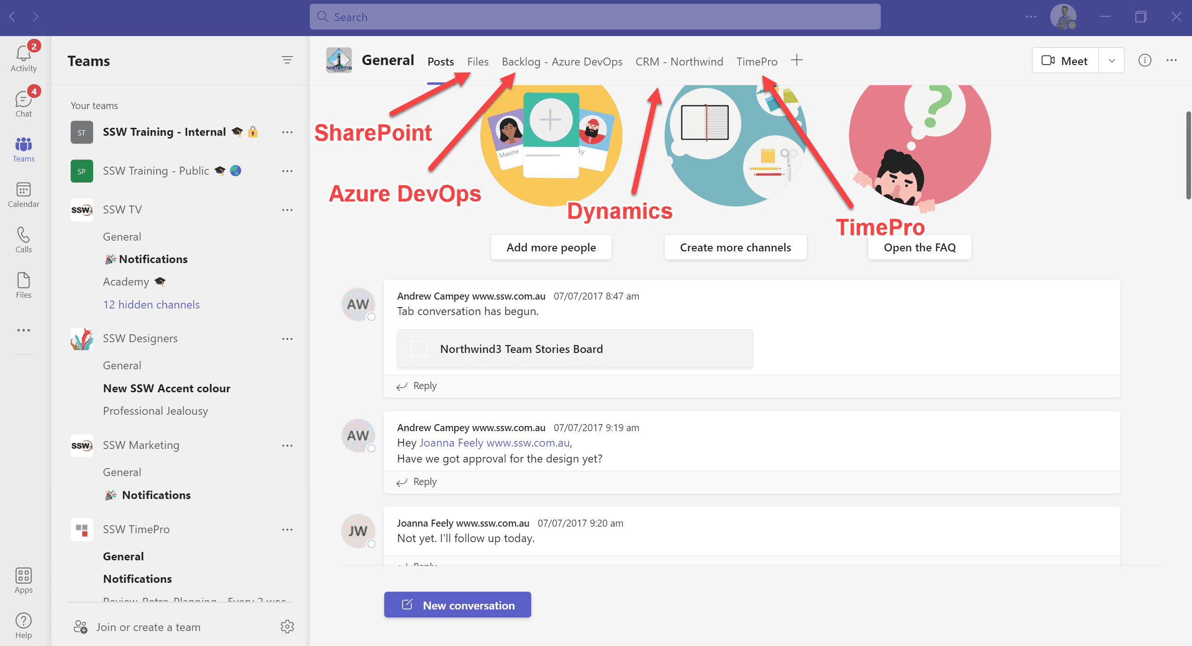
Task: Click the New conversation button
Action: 457,605
